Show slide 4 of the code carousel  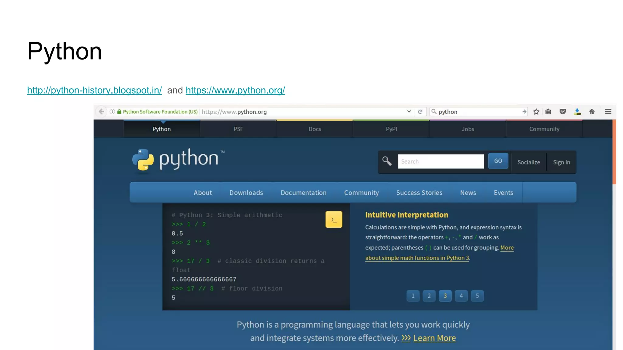point(461,296)
